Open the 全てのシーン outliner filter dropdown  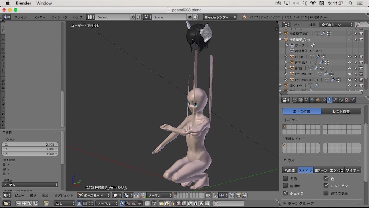[336, 25]
